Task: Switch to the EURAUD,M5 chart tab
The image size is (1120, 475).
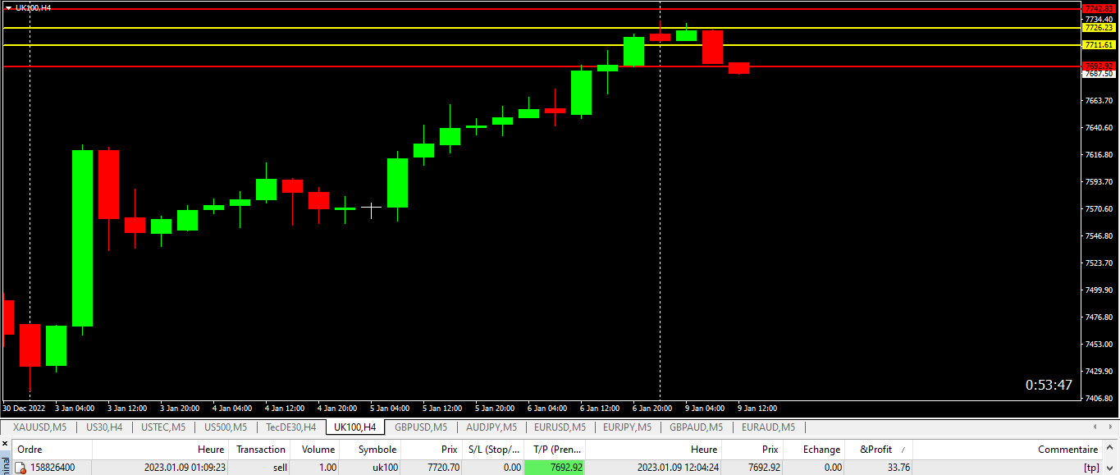Action: pos(768,427)
